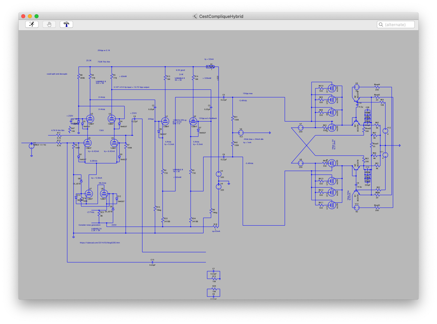This screenshot has height=324, width=437.
Task: Select the V9 voltage source
Action: click(357, 87)
